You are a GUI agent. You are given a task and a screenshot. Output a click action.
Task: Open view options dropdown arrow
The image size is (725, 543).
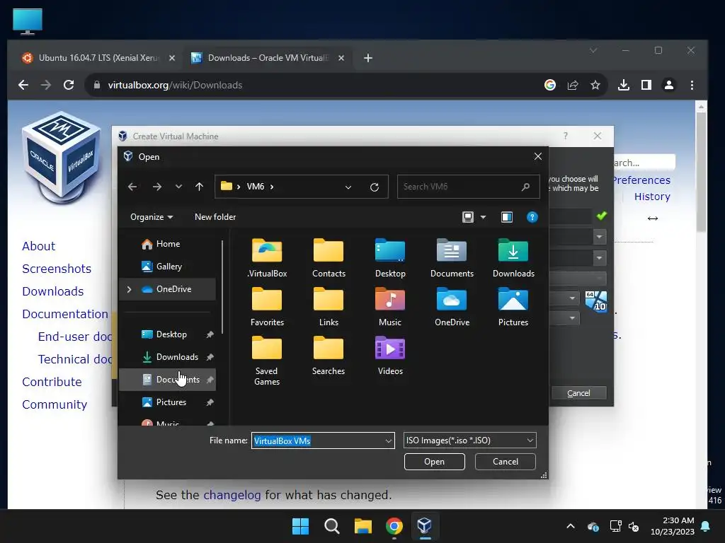pos(483,217)
